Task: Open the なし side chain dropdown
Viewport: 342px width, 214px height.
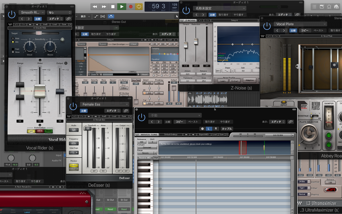Action: pyautogui.click(x=59, y=12)
